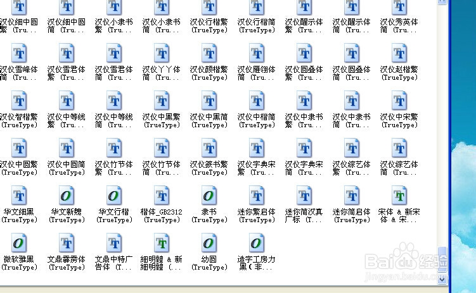Select the 幼圆 OpenType font icon
Image resolution: width=476 pixels, height=293 pixels.
(x=209, y=243)
